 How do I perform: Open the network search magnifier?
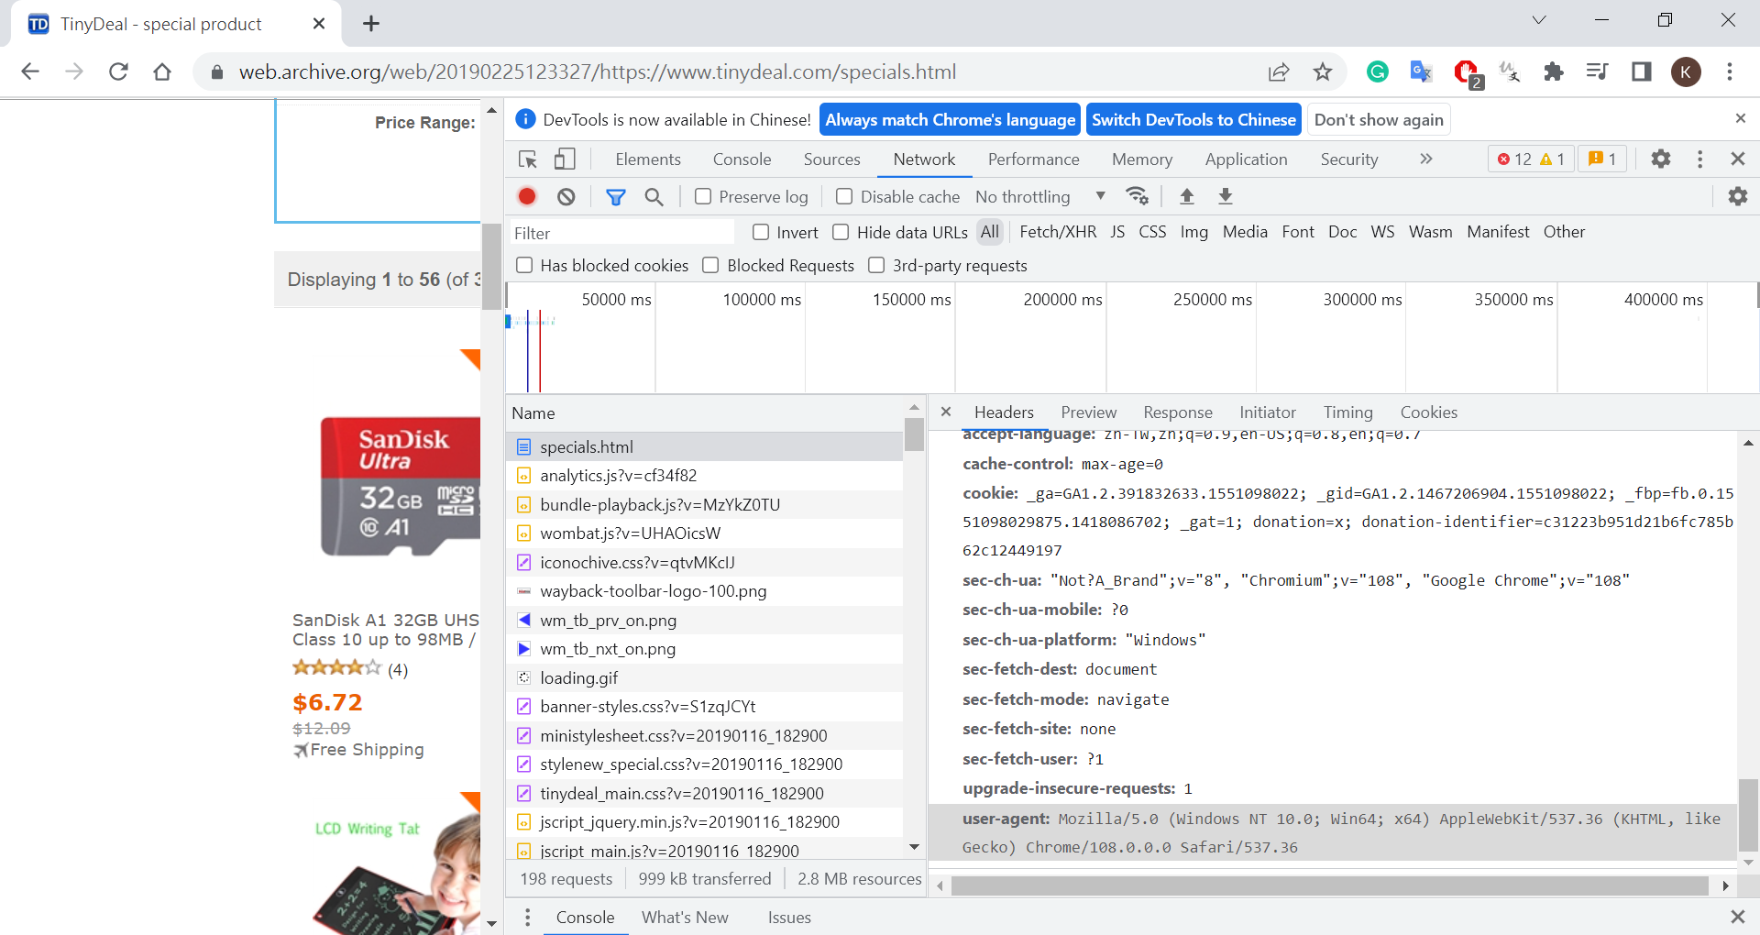[x=654, y=196]
